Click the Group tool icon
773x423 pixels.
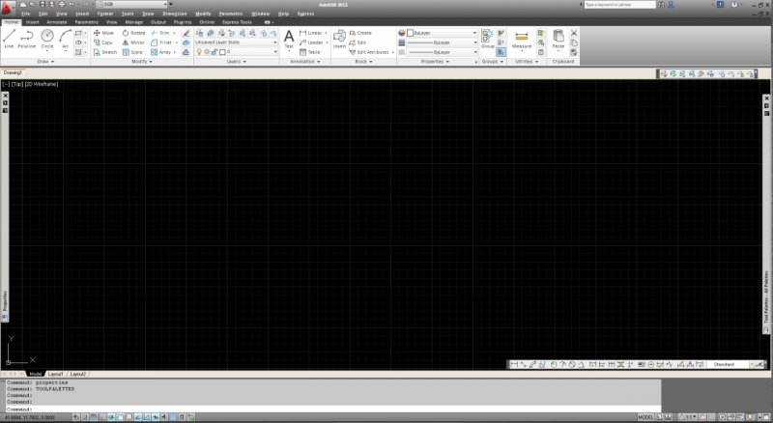coord(488,39)
